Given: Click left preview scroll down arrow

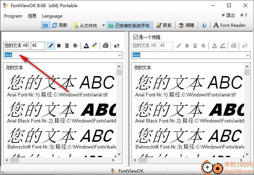Looking at the screenshot, I should point(119,154).
